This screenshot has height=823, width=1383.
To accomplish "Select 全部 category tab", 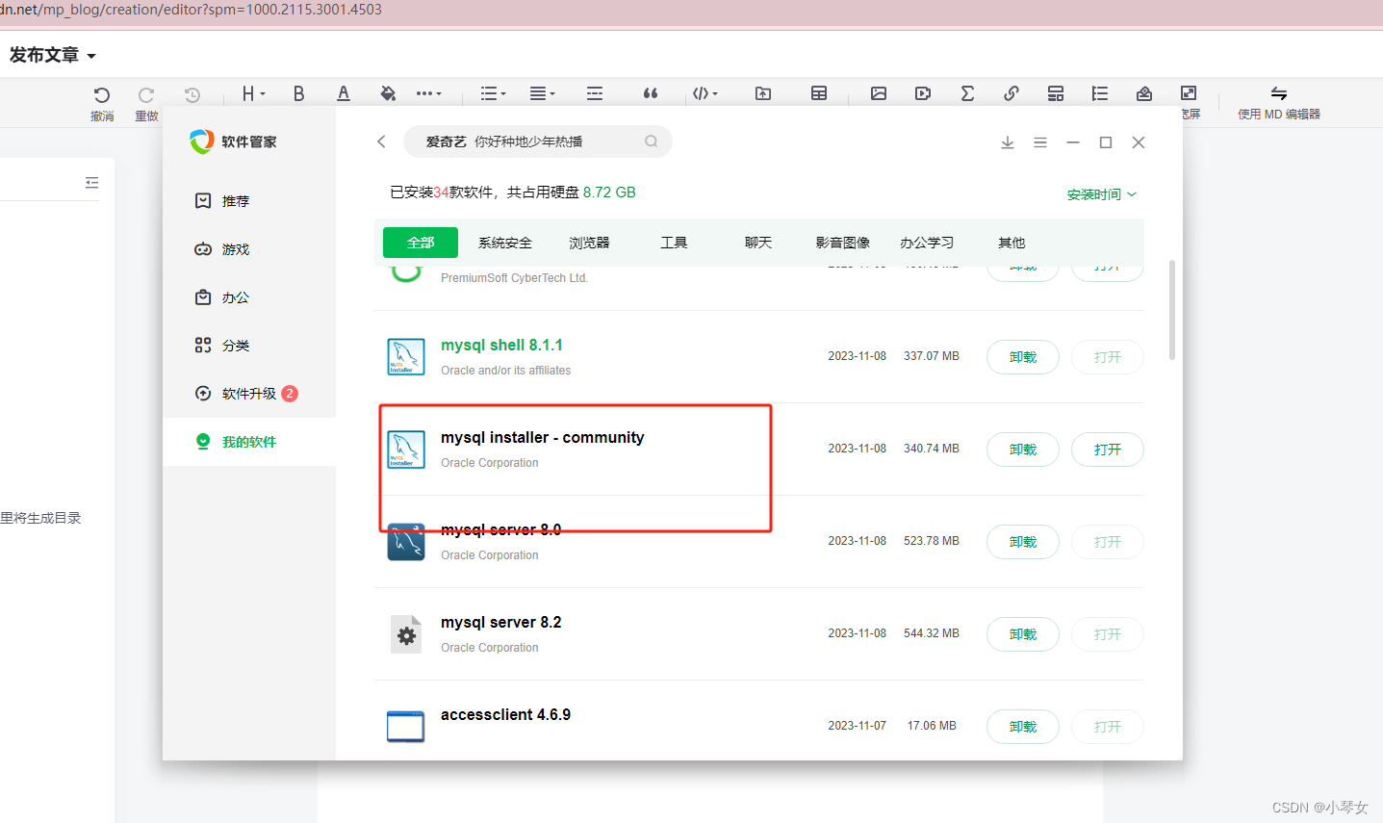I will 421,243.
